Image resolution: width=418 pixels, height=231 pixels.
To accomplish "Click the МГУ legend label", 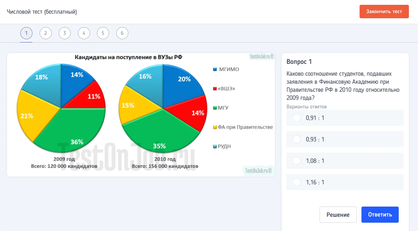I will coord(223,108).
